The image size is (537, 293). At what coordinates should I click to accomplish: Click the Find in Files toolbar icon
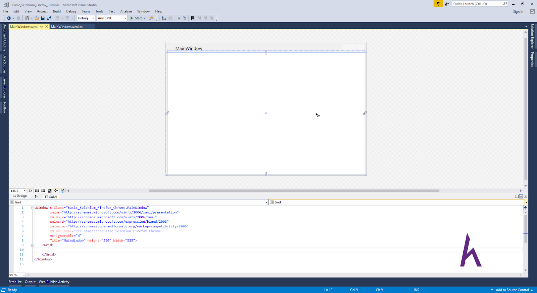point(151,18)
